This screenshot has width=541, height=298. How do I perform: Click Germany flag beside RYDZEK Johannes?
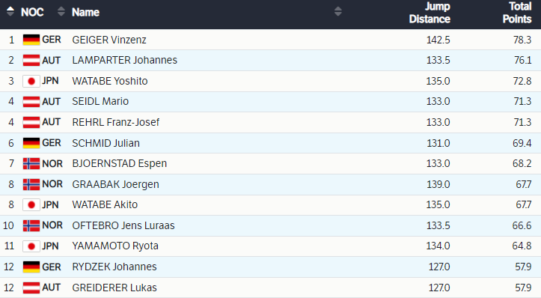(31, 267)
